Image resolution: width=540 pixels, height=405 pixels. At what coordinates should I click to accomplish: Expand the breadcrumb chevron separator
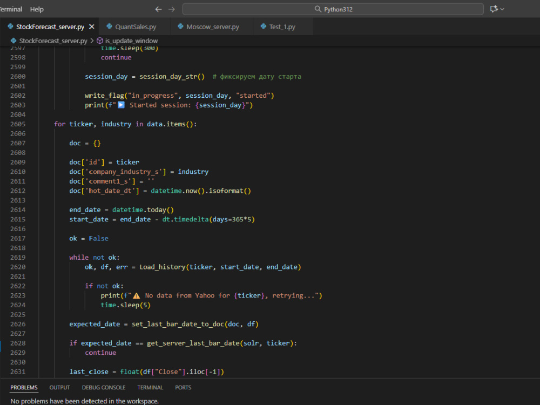tap(92, 40)
